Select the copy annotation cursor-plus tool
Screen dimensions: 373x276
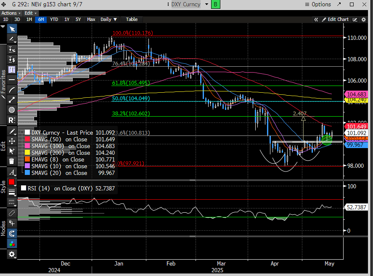pyautogui.click(x=12, y=151)
